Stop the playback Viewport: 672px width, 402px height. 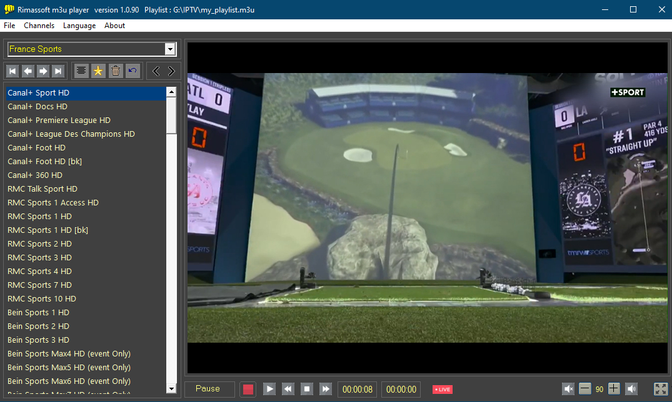point(307,389)
